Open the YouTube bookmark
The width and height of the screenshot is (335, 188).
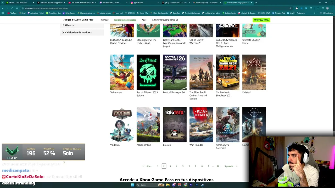click(12, 13)
